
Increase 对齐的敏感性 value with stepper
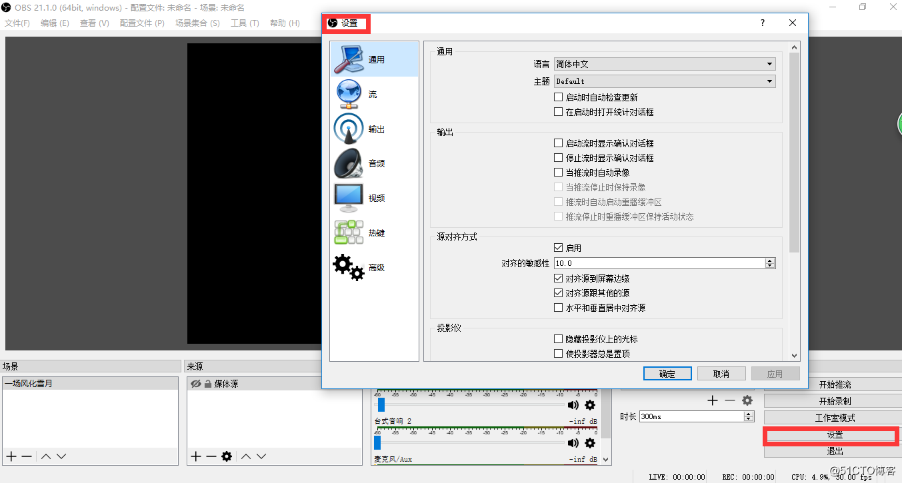click(771, 260)
